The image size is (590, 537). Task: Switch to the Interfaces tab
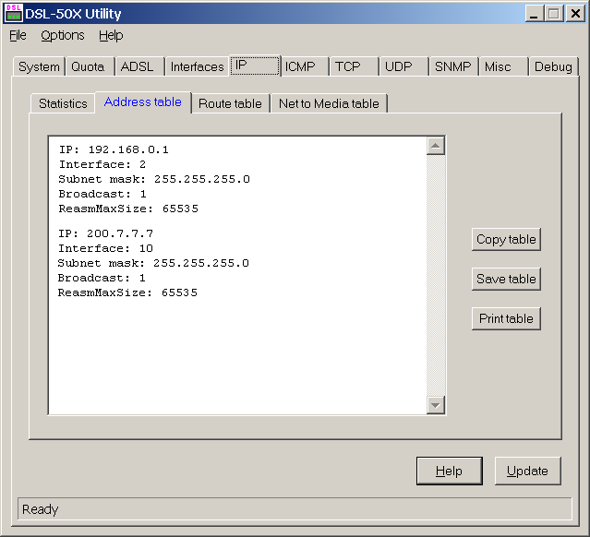(197, 67)
